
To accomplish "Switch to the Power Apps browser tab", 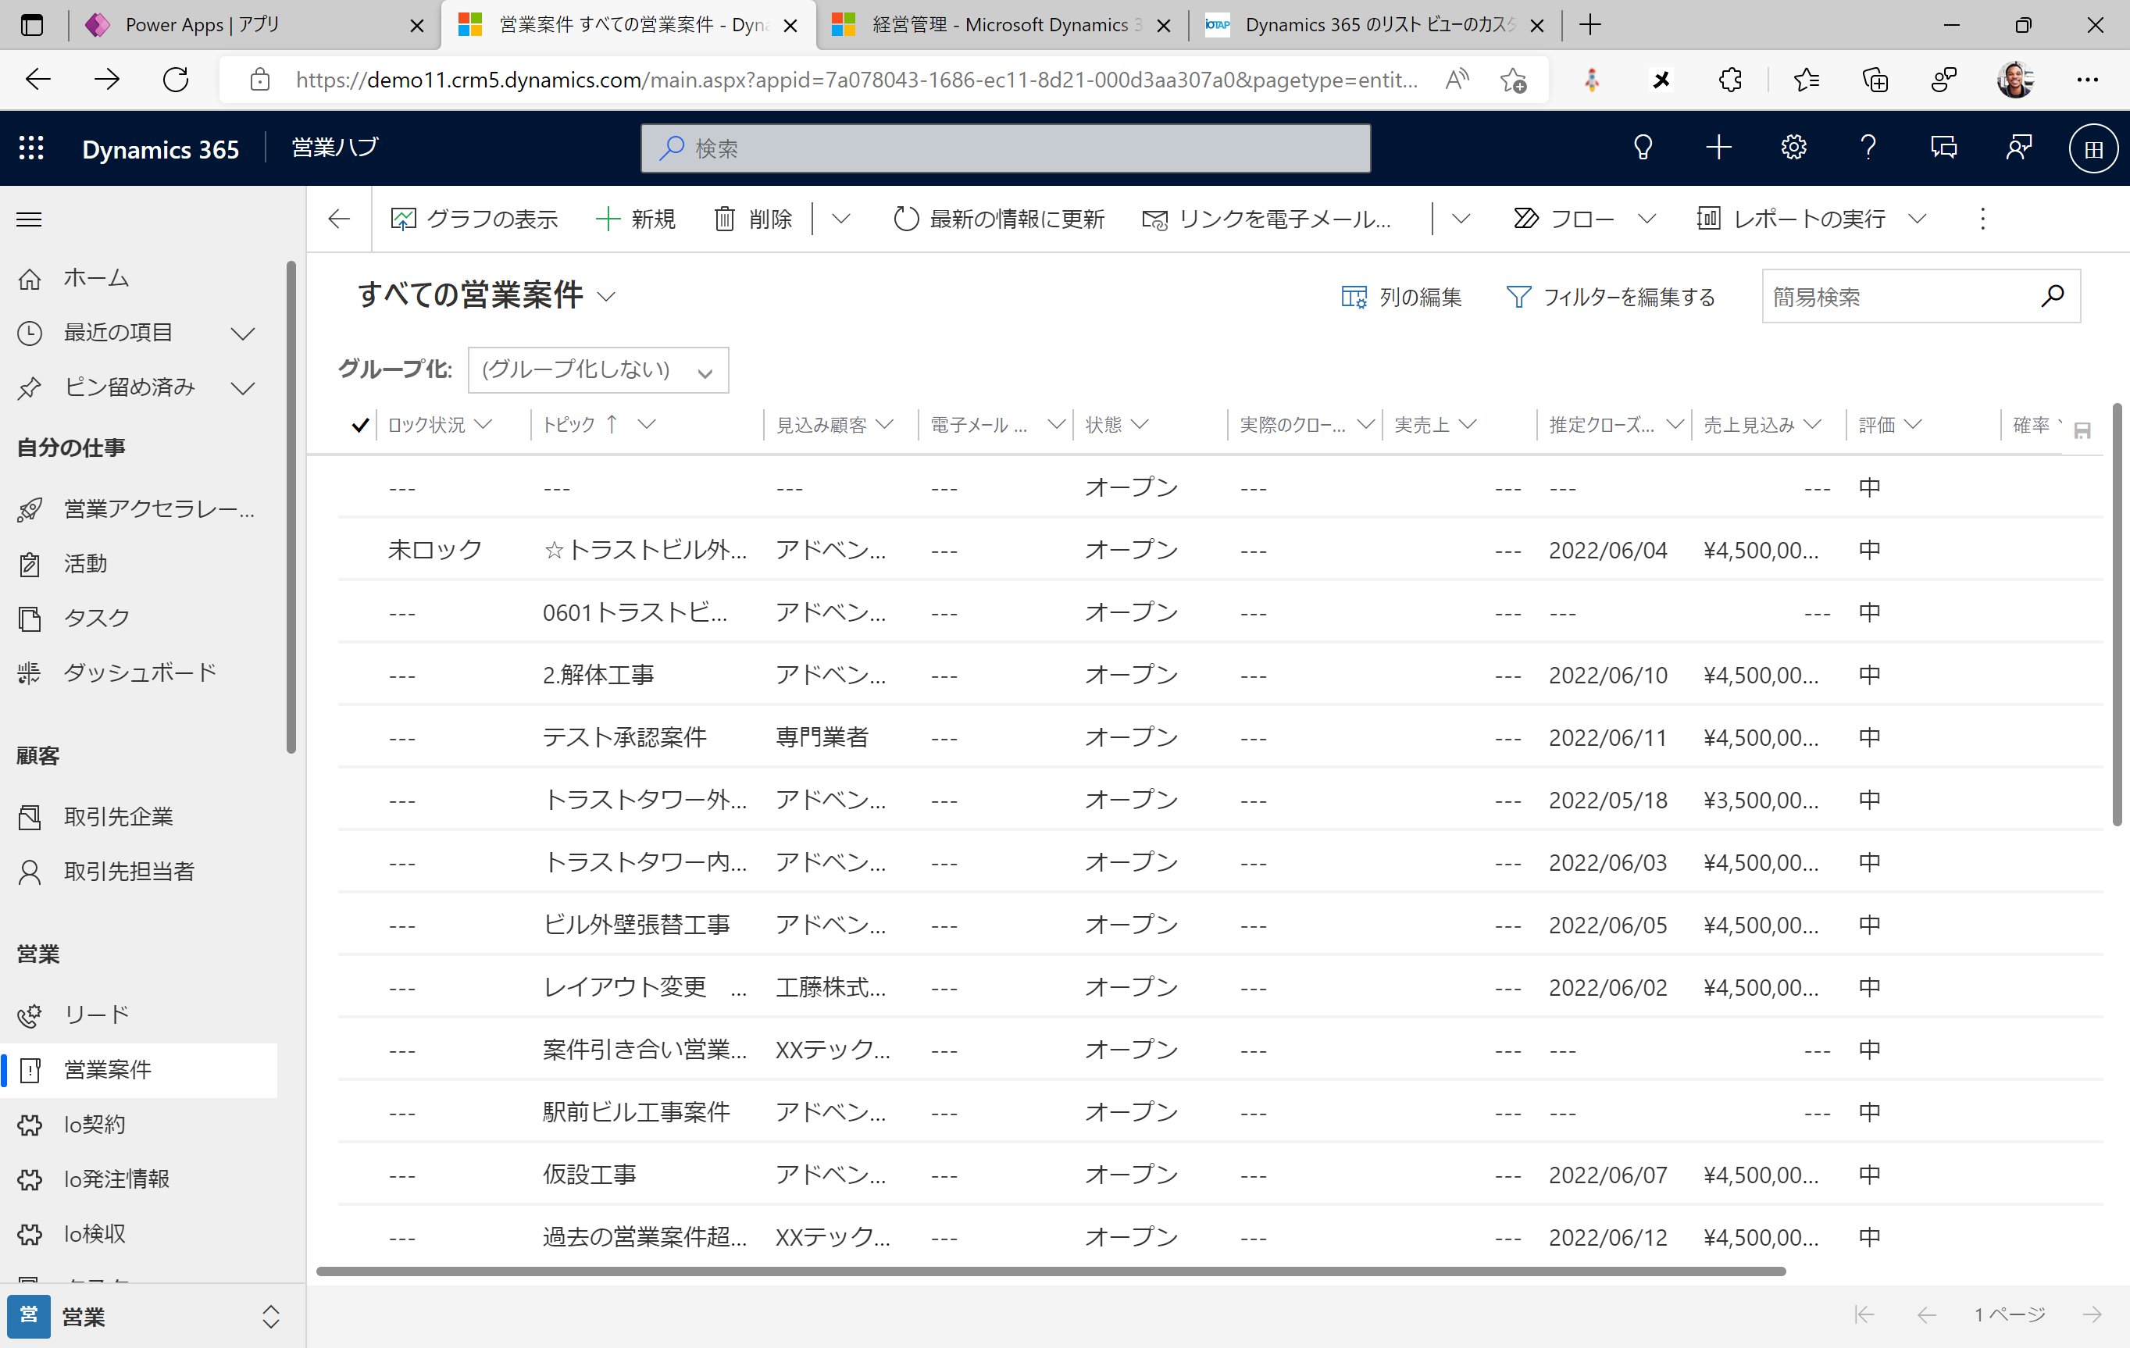I will (x=202, y=25).
